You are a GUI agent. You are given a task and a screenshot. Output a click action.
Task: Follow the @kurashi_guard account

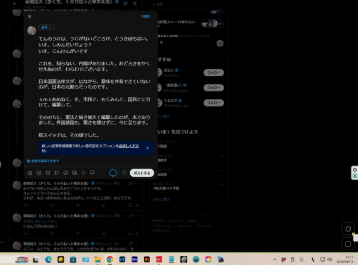click(213, 88)
